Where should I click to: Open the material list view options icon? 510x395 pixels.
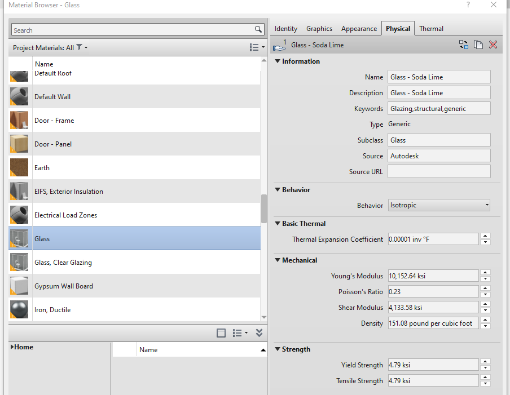255,47
